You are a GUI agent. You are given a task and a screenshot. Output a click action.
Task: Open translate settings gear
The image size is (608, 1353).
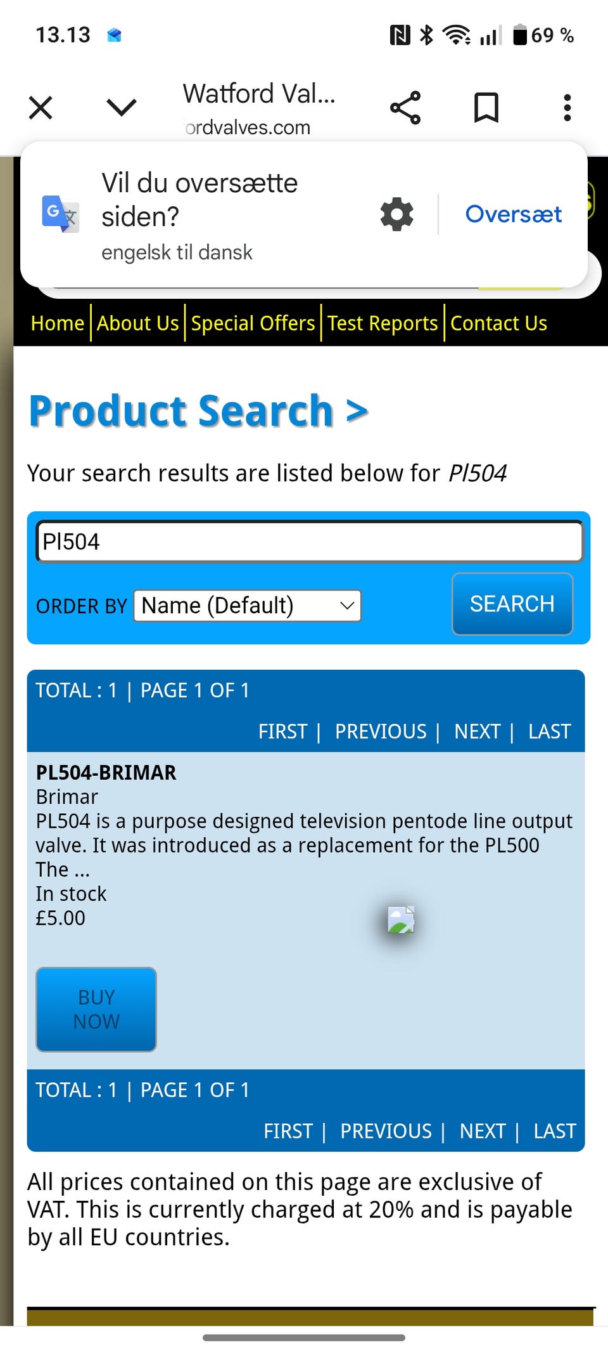tap(397, 214)
